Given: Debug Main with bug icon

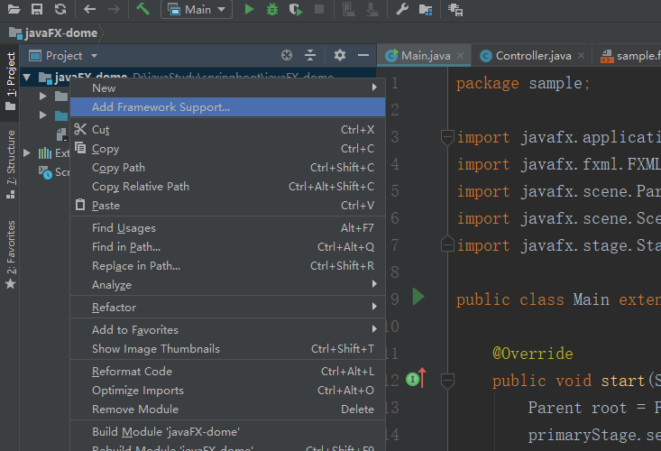Looking at the screenshot, I should coord(272,9).
